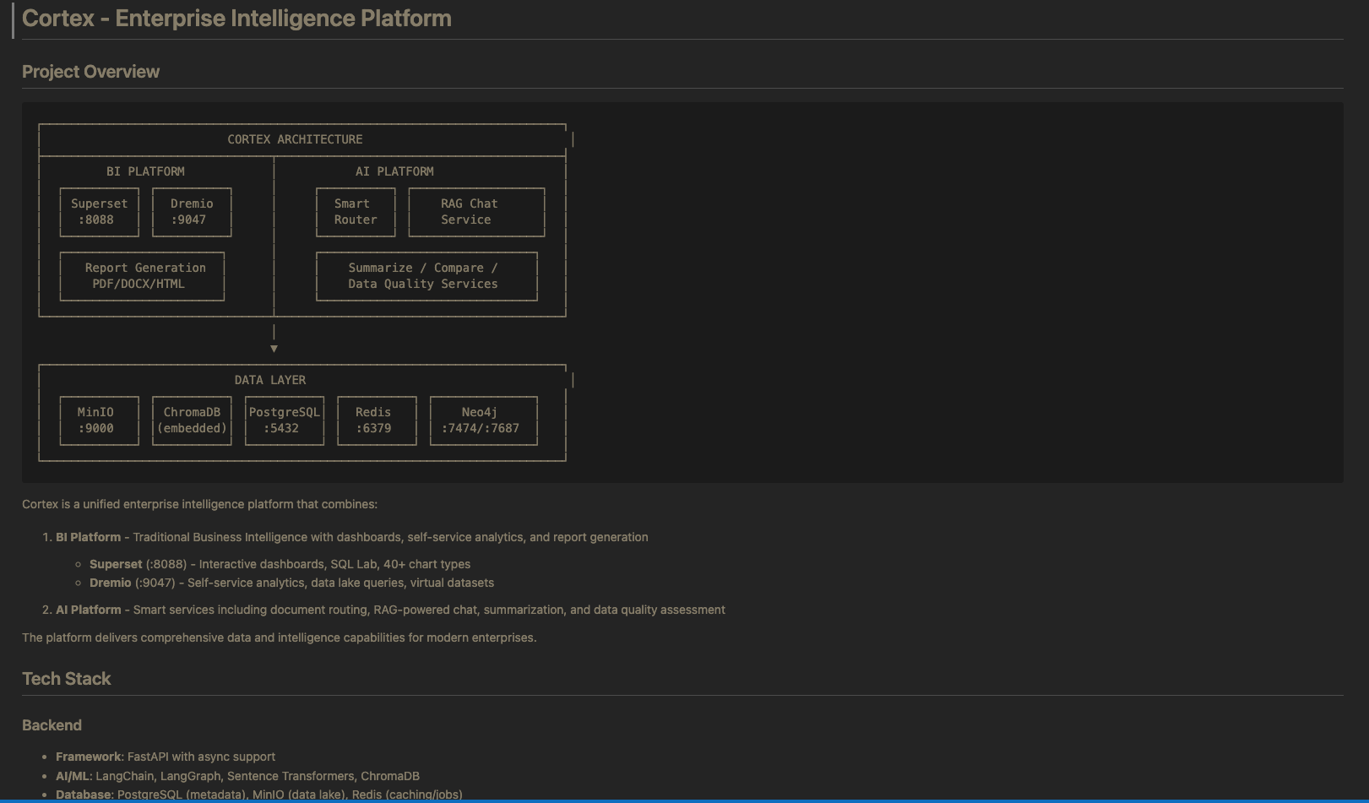Image resolution: width=1369 pixels, height=803 pixels.
Task: Select the BI Platform numbered list item
Action: pos(89,536)
